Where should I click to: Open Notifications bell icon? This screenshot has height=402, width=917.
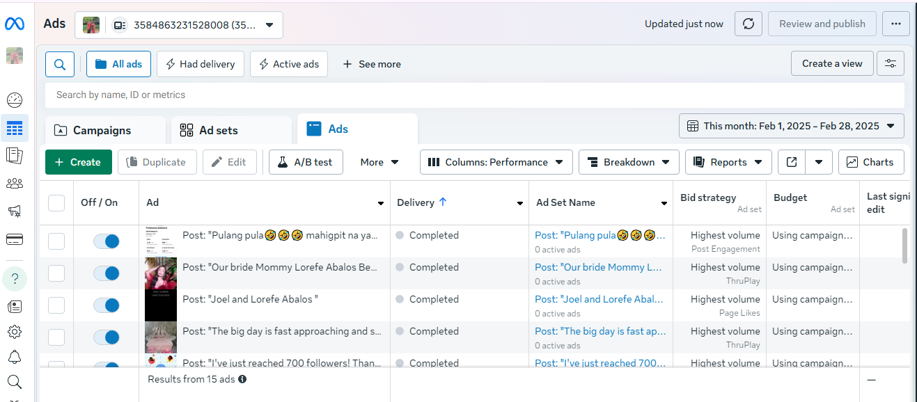(x=15, y=357)
